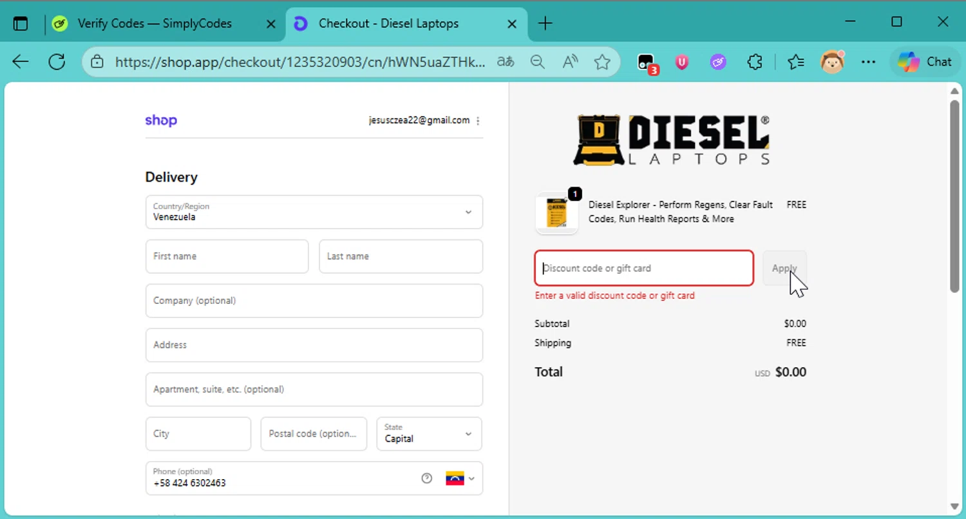Click the Shipping label
Screen dimensions: 966x519
553,343
